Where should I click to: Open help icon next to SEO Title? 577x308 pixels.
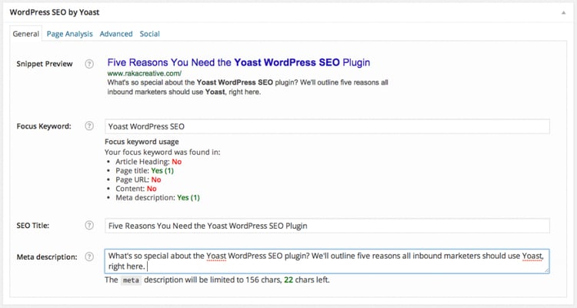point(89,225)
